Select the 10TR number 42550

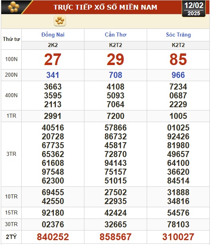point(53,201)
